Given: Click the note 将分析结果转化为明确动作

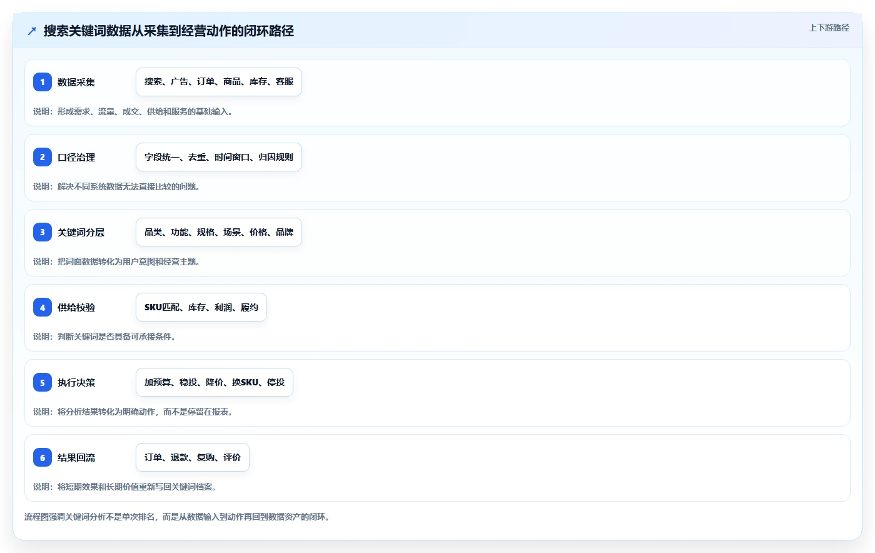Looking at the screenshot, I should [x=133, y=412].
